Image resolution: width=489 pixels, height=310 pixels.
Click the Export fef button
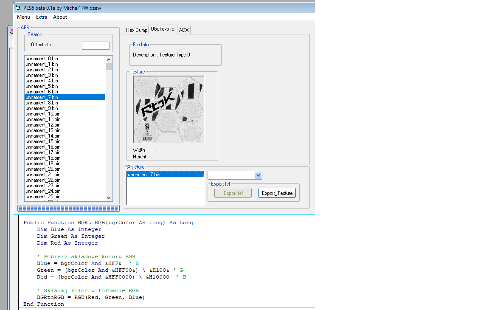pos(233,193)
